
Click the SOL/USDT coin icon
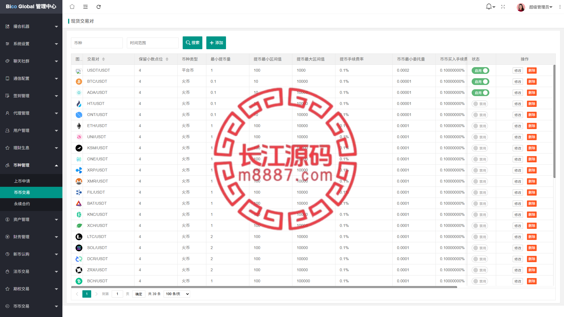(x=79, y=248)
